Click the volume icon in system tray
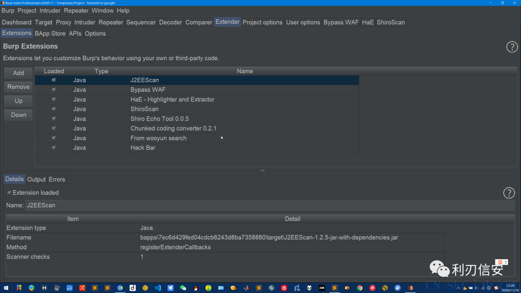 477,288
